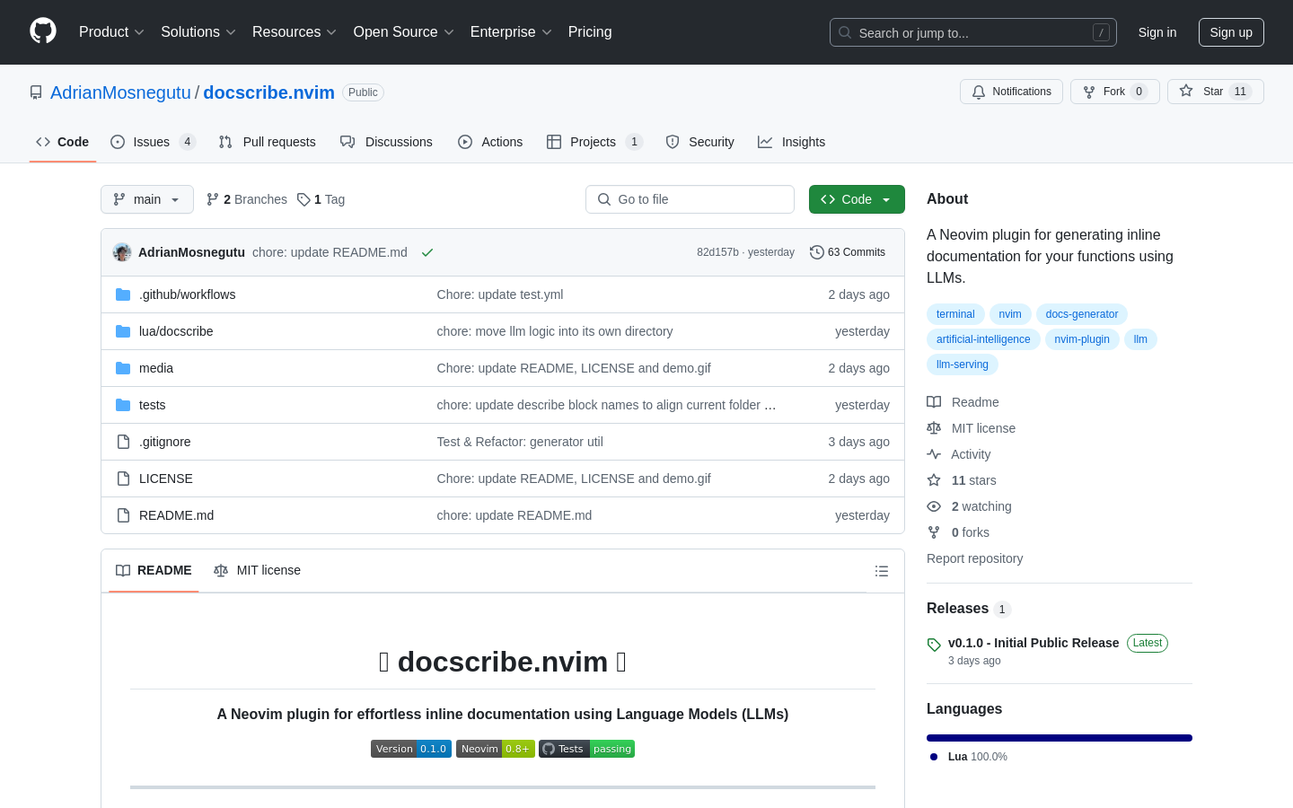Viewport: 1293px width, 808px height.
Task: Open the README outline list icon
Action: tap(882, 571)
